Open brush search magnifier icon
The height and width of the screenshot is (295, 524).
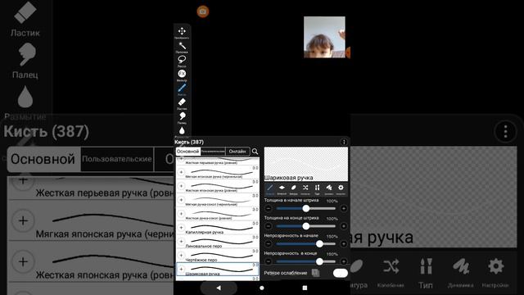(255, 152)
